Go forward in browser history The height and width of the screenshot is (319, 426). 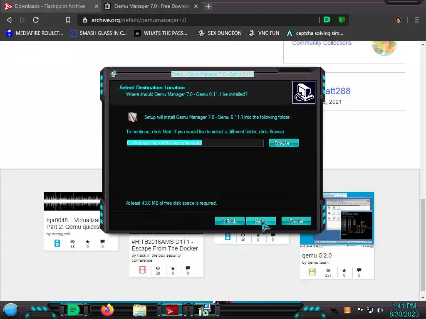[22, 20]
